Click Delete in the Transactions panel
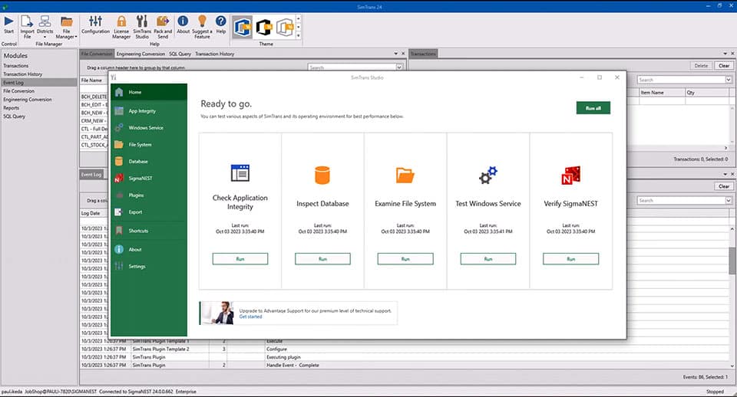 (701, 66)
